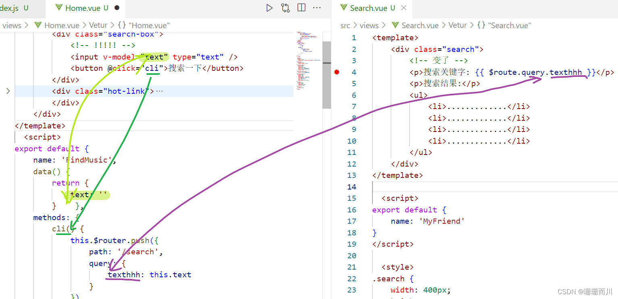Click the <style> tag on line 21

coord(397,267)
